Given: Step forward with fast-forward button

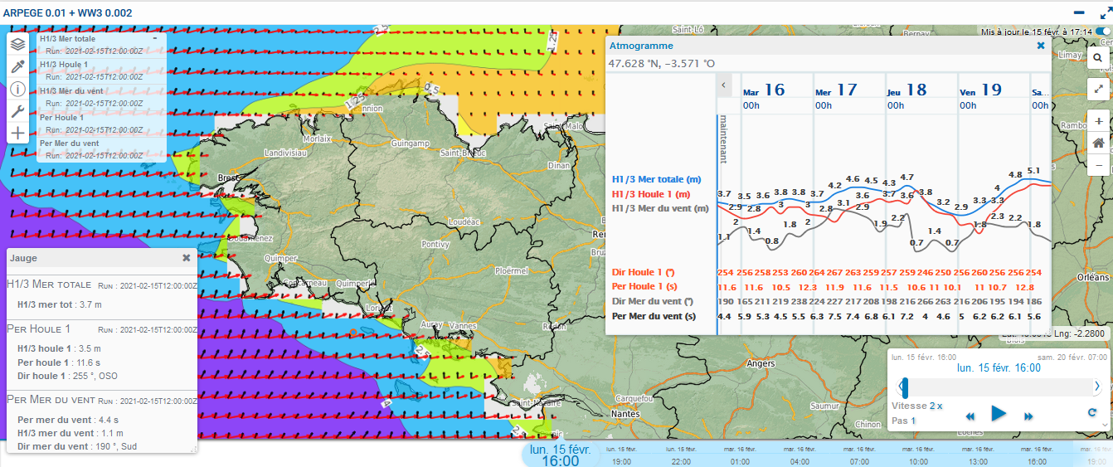Looking at the screenshot, I should (1028, 416).
